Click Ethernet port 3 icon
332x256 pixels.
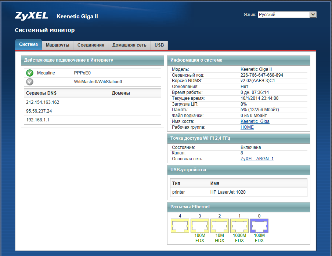(200, 226)
